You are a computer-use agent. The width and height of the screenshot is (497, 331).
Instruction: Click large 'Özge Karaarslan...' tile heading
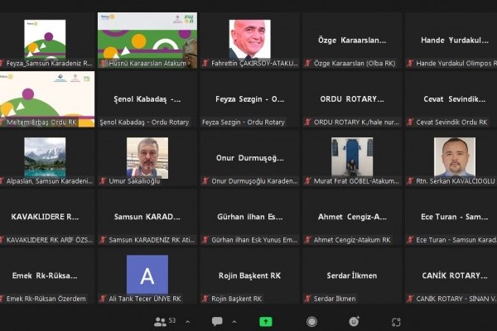coord(352,41)
